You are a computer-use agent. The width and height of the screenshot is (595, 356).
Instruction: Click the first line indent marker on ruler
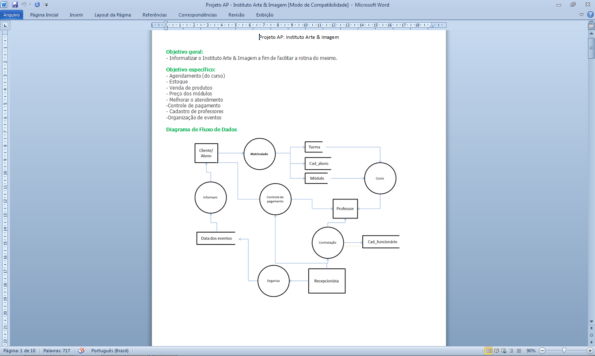pyautogui.click(x=166, y=23)
